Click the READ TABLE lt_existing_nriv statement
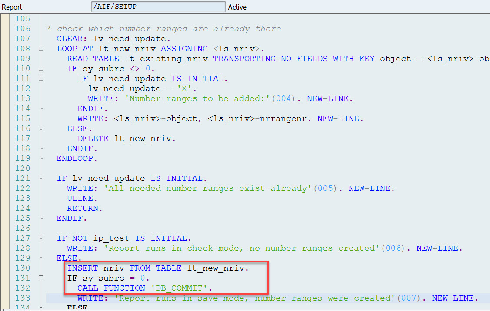This screenshot has width=490, height=311. [278, 59]
